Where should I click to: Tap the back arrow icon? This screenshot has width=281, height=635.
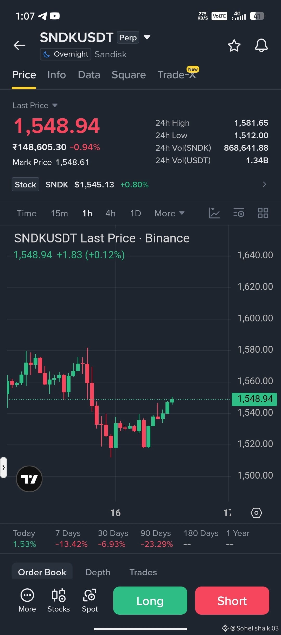coord(20,45)
